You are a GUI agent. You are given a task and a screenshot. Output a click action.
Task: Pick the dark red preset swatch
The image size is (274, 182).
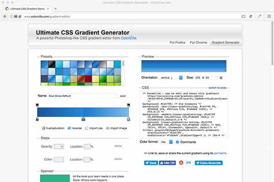coord(88,79)
